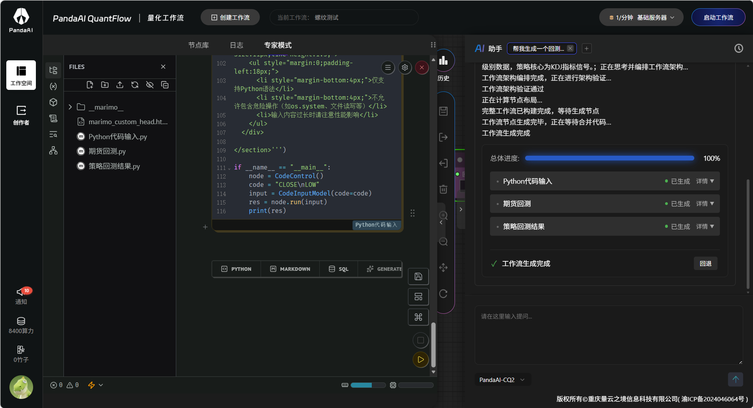
Task: Run cells with the yellow play button
Action: tap(421, 360)
